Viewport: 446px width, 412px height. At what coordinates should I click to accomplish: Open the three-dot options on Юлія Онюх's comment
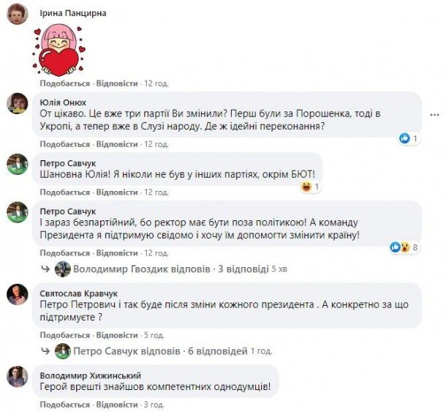tap(434, 115)
